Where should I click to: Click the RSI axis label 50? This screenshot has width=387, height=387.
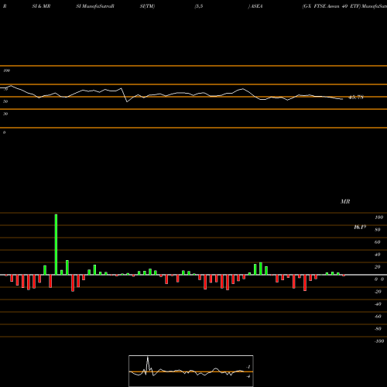[5, 101]
